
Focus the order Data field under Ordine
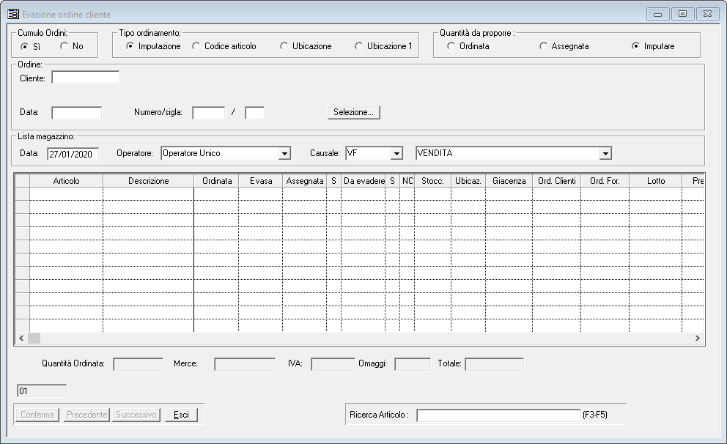[76, 113]
